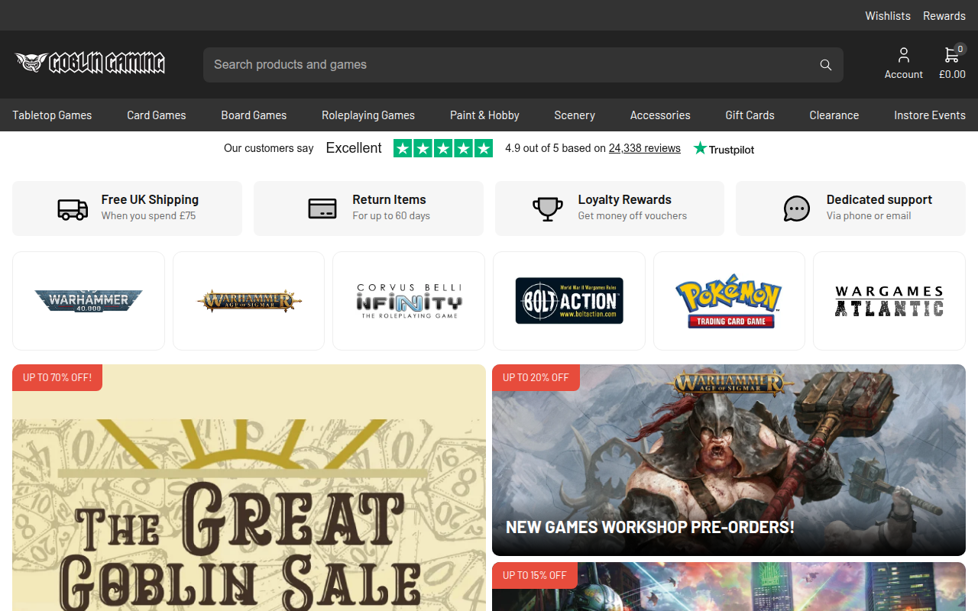
Task: Click the chat bubble support icon
Action: pos(797,209)
